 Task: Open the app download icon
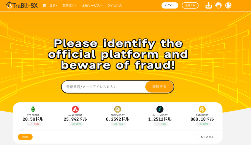coord(209,5)
